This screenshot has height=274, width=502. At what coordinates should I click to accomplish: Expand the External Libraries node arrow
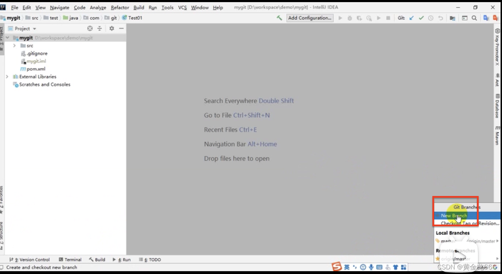(x=7, y=77)
